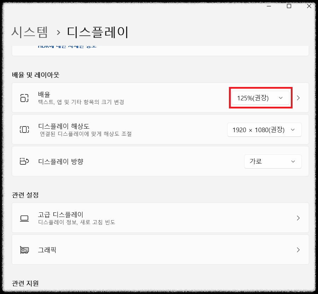Click the 디스플레이 해상도 resolution icon
This screenshot has width=318, height=294.
point(24,129)
